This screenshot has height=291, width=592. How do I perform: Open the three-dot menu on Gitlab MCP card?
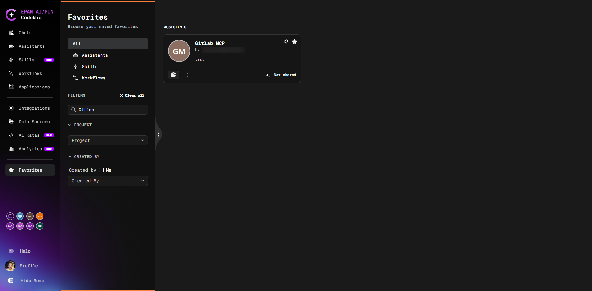187,75
